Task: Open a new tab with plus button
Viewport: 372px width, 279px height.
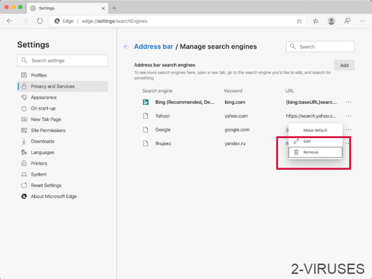Action: pyautogui.click(x=114, y=8)
